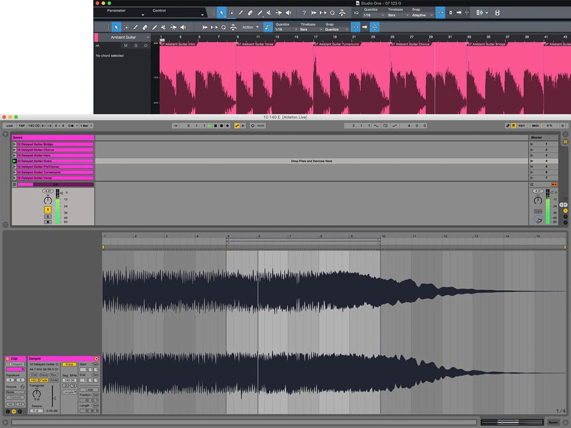Screen dimensions: 571x428
Task: Click the Ableton transport stop button
Action: pyautogui.click(x=216, y=126)
